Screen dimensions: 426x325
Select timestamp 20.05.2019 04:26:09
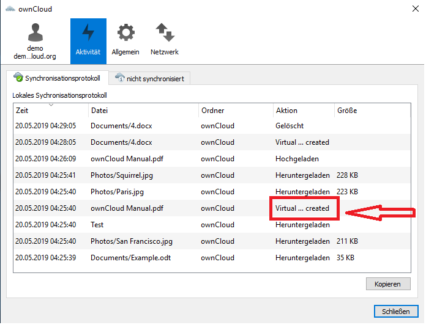click(x=46, y=159)
